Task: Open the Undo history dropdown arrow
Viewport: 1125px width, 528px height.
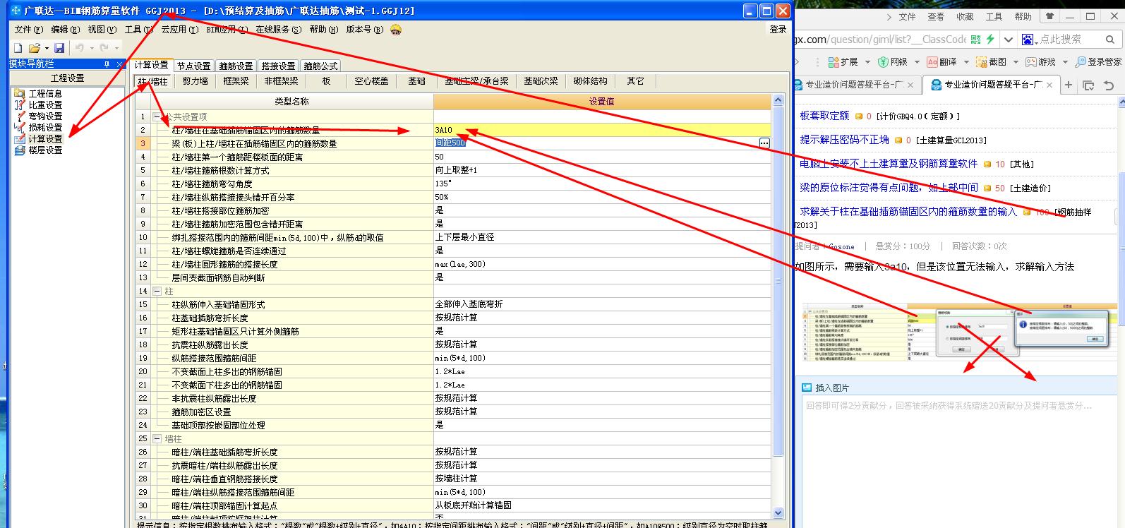Action: tap(92, 48)
